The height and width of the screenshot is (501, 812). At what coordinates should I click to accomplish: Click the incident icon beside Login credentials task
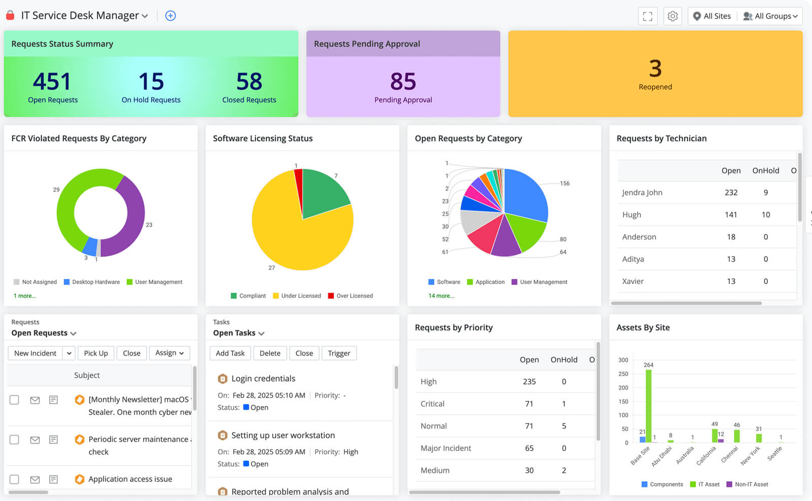223,378
